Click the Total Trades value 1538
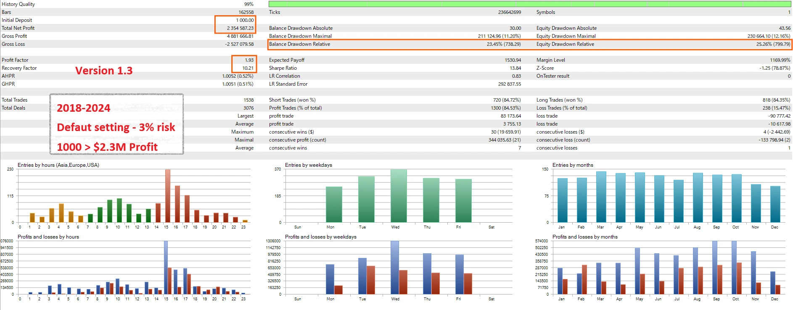 (248, 100)
